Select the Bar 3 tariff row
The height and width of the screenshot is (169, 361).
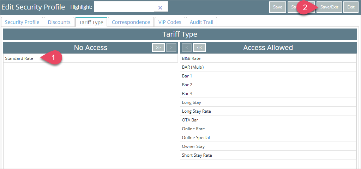(268, 94)
